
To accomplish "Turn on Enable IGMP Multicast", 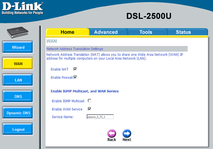I will click(x=90, y=101).
